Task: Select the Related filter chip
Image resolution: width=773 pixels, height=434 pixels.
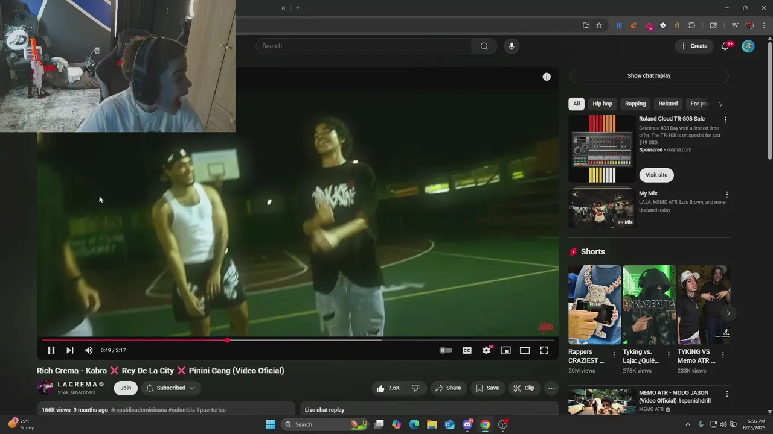Action: click(x=668, y=104)
